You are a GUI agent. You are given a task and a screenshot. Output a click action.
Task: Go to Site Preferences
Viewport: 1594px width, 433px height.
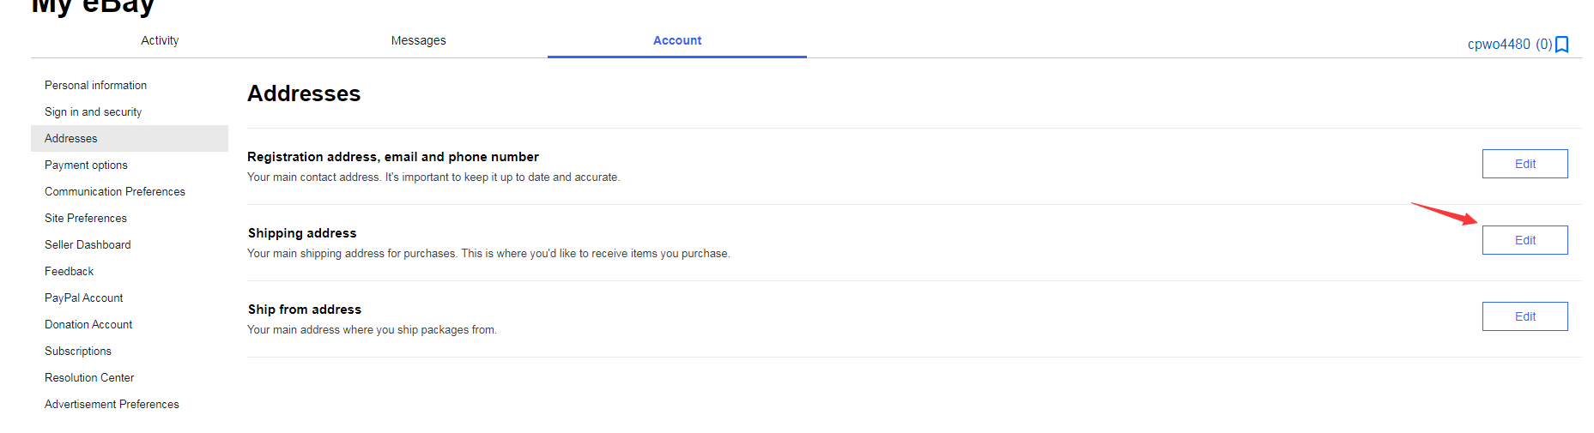pyautogui.click(x=86, y=218)
